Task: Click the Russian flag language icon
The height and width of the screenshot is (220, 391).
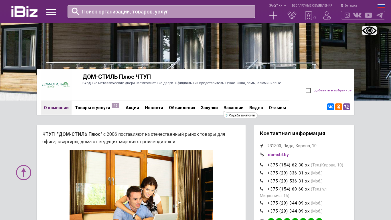Action: tap(381, 6)
